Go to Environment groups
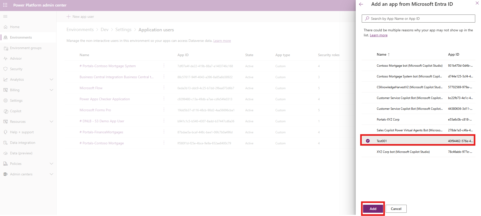The height and width of the screenshot is (216, 481). pos(26,48)
